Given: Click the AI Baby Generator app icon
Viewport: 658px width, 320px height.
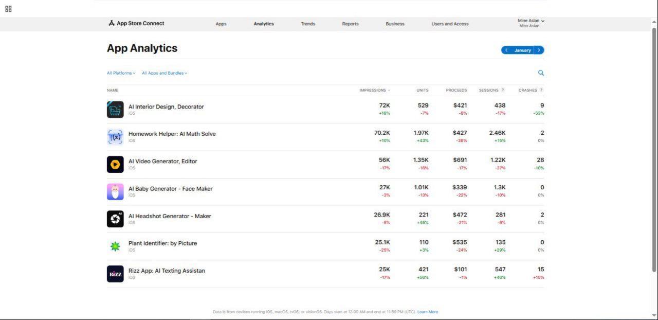Looking at the screenshot, I should point(115,191).
